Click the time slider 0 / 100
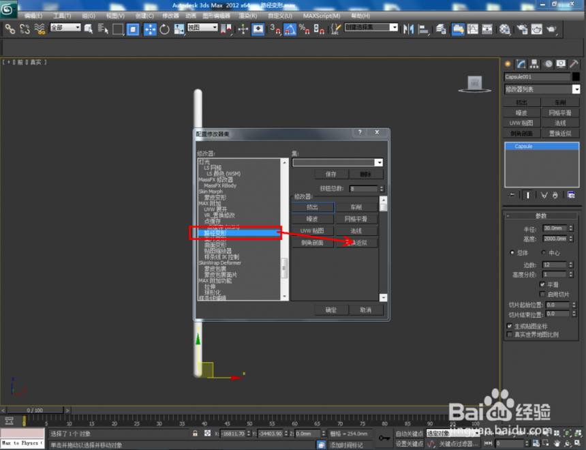Screen dimensions: 586x450 click(35, 410)
